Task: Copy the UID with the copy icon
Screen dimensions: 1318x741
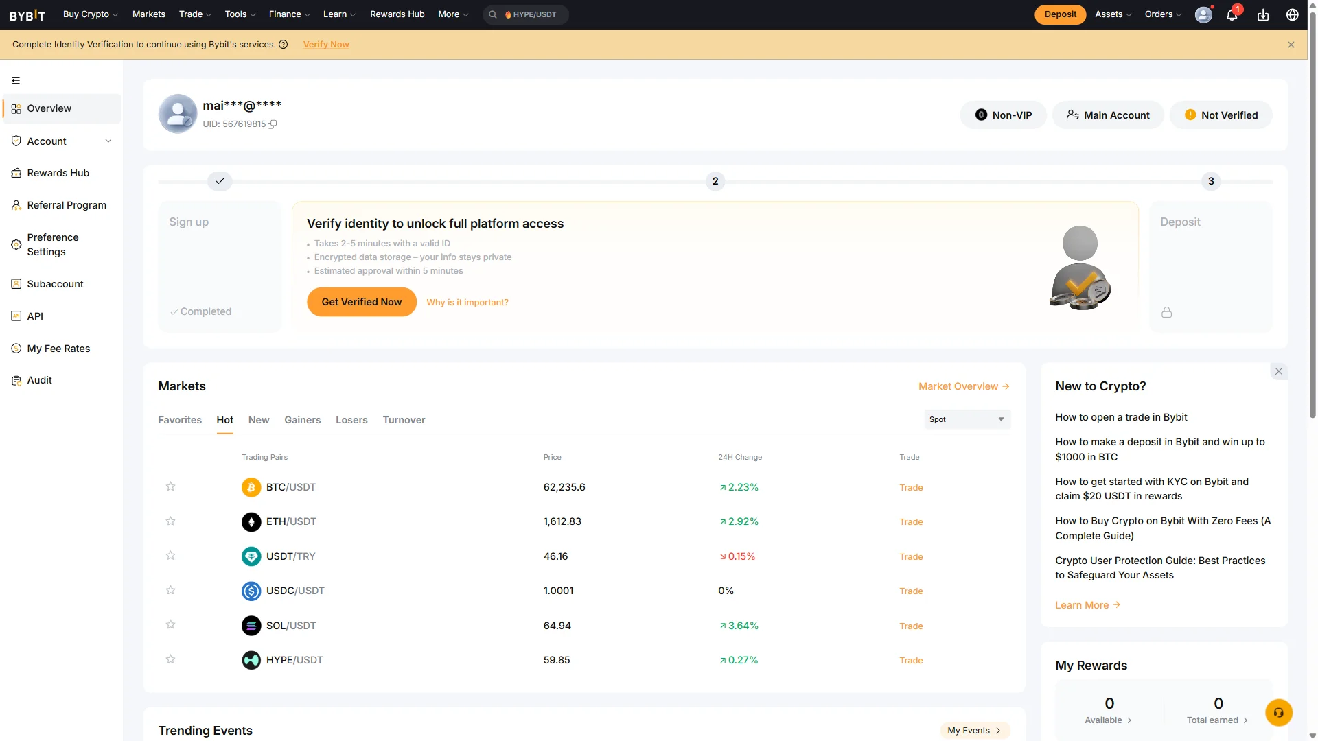Action: click(273, 124)
